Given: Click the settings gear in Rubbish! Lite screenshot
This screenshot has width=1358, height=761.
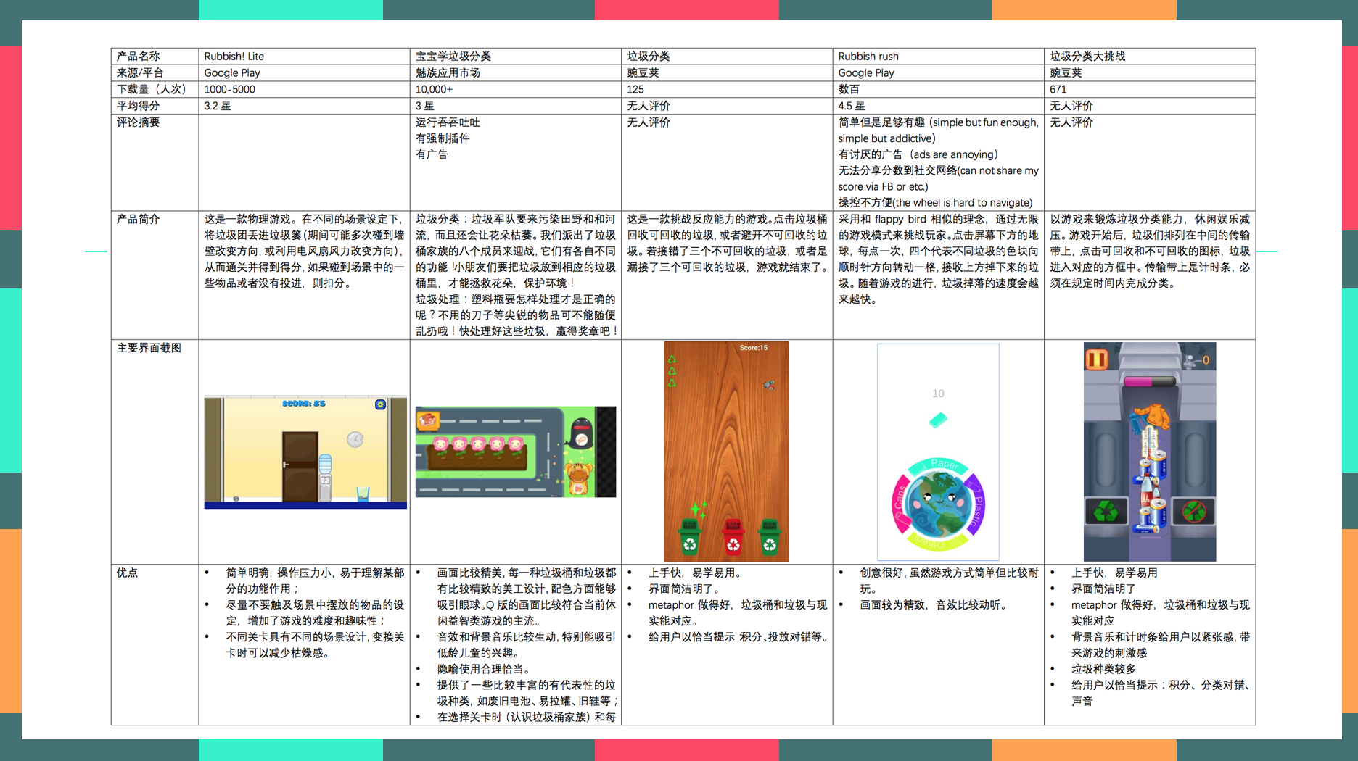Looking at the screenshot, I should 380,404.
